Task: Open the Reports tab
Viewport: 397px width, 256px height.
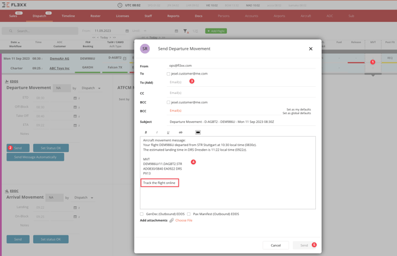Action: (x=173, y=16)
